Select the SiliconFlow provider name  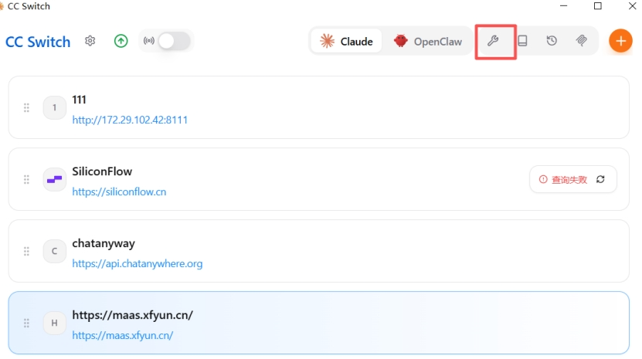[x=102, y=171]
